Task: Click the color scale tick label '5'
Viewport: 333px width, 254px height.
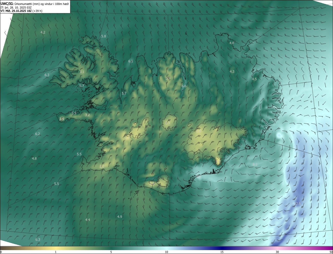Action: click(x=111, y=252)
